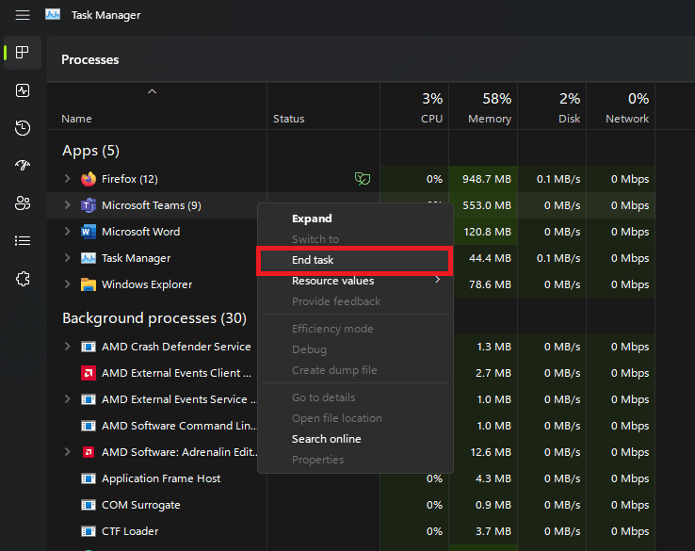This screenshot has width=695, height=551.
Task: Click Firefox memory value 948.7 MB
Action: (x=487, y=179)
